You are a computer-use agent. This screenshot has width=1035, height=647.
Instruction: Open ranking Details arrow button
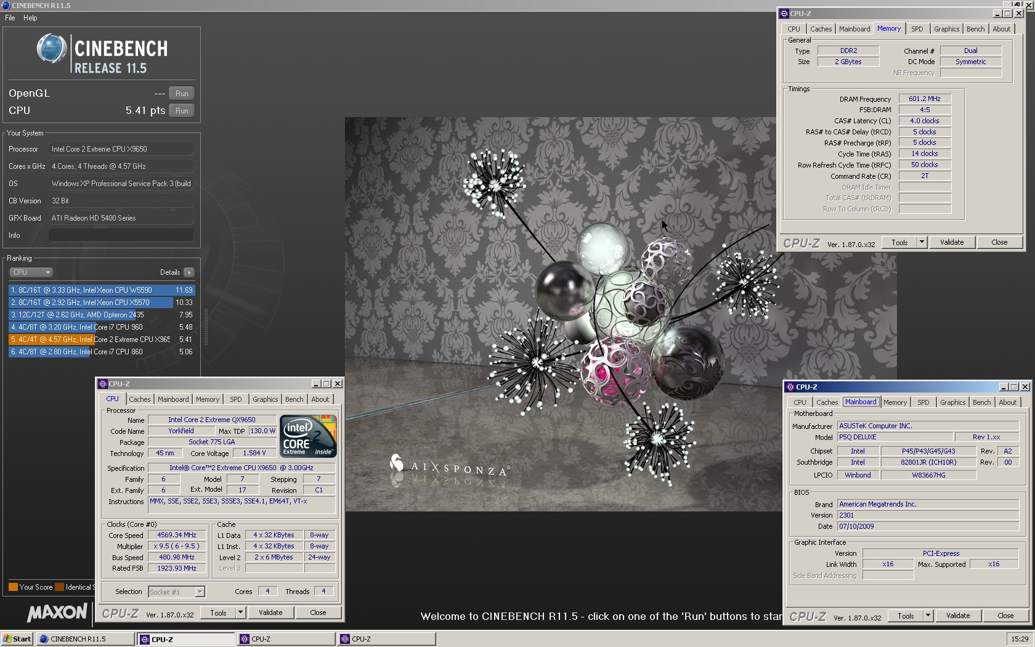[189, 272]
